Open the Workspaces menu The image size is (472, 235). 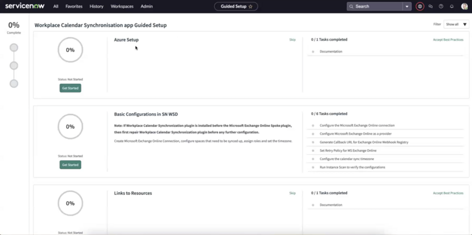[122, 6]
